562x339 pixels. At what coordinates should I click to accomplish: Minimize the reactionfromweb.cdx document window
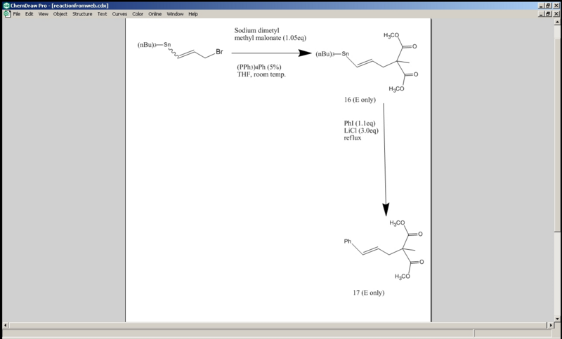coord(541,14)
